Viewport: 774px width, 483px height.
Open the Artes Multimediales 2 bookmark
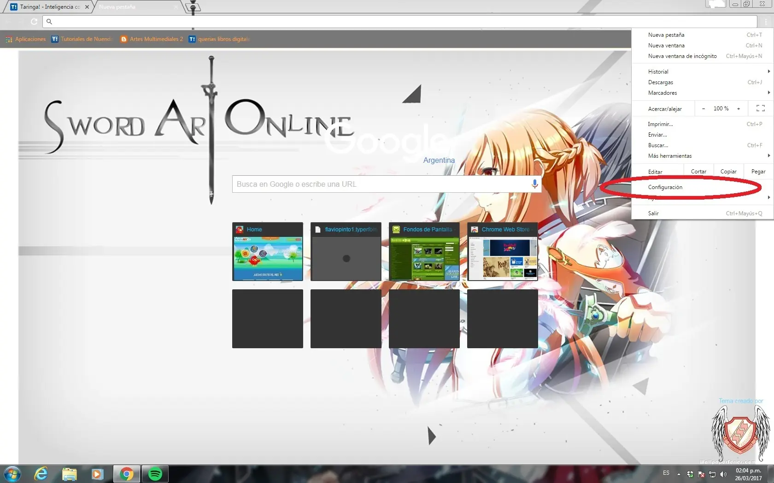coord(152,39)
